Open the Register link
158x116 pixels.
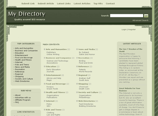tap(132, 30)
